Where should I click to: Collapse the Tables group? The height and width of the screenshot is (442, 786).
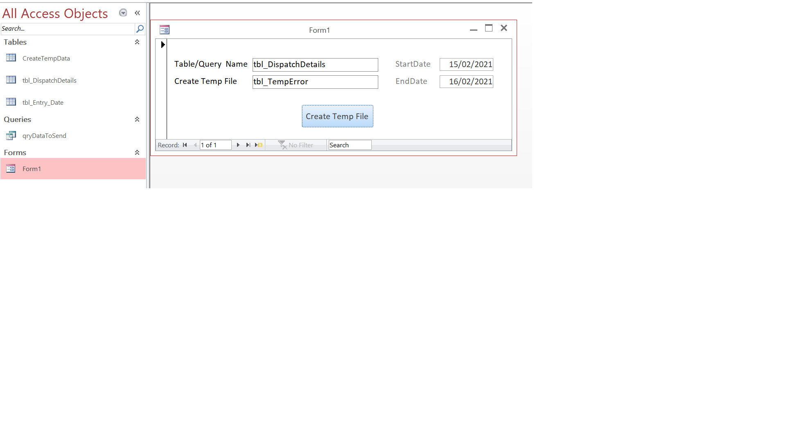pos(137,42)
